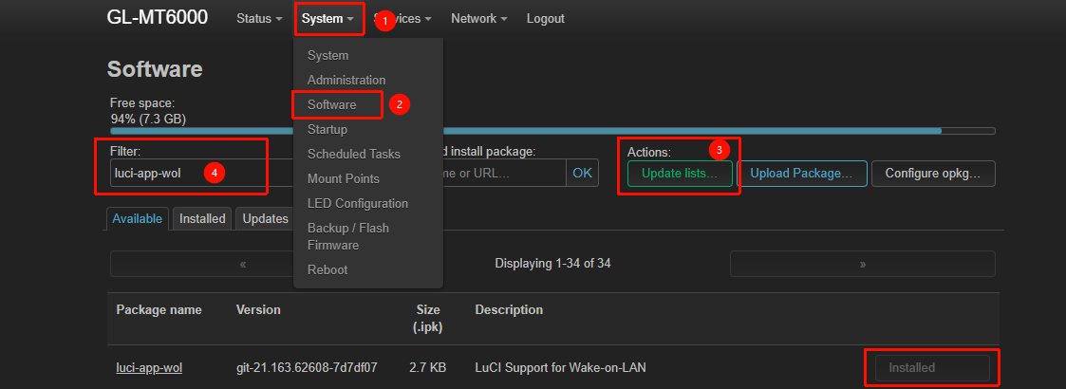Click the Logout link
1066x389 pixels.
click(x=545, y=19)
